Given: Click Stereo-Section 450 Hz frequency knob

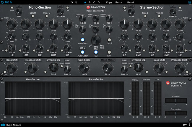Looking at the screenshot, I should pos(152,48).
